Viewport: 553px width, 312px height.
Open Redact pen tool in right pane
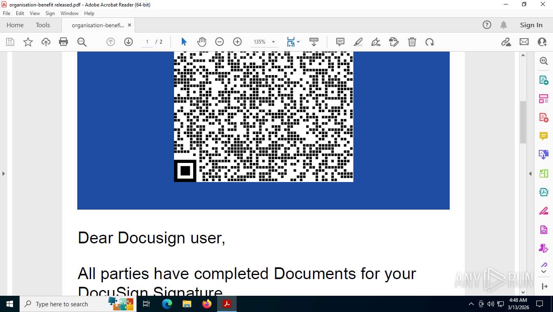[x=544, y=211]
